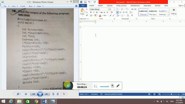Screen dimensions: 185x104
Task: Rotate the photo counterclockwise
Action: pyautogui.click(x=53, y=94)
